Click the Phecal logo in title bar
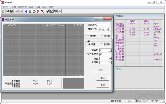166x104 pixels. click(x=3, y=2)
